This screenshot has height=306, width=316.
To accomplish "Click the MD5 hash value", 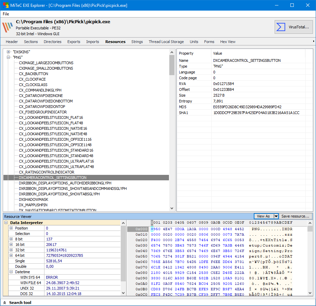I will [247, 107].
